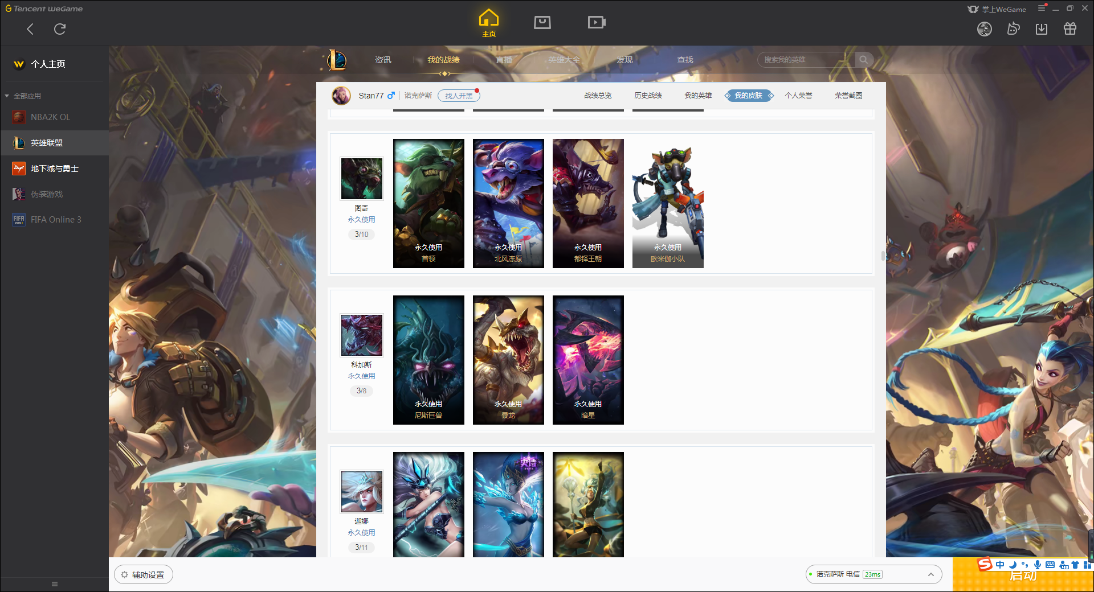Click the 找人开黑 button
Image resolution: width=1094 pixels, height=592 pixels.
pos(459,96)
